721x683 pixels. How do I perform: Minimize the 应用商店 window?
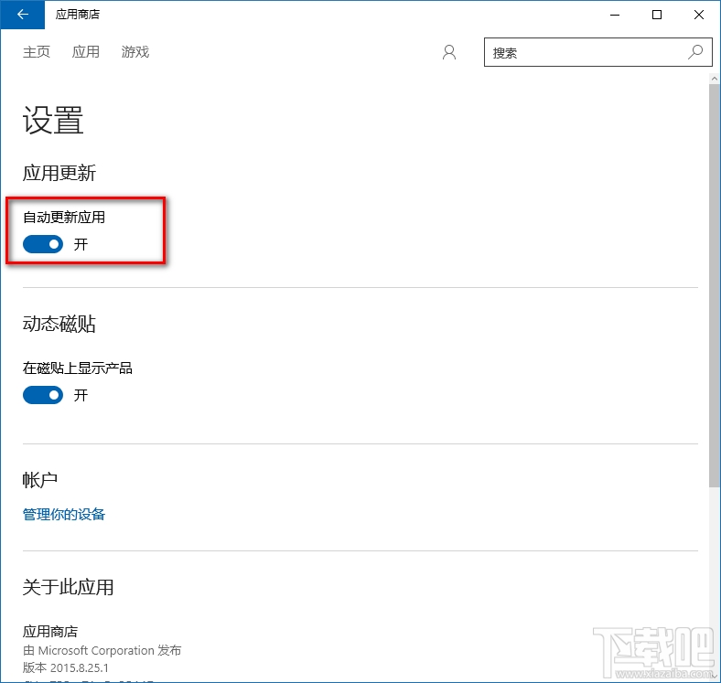(x=614, y=15)
